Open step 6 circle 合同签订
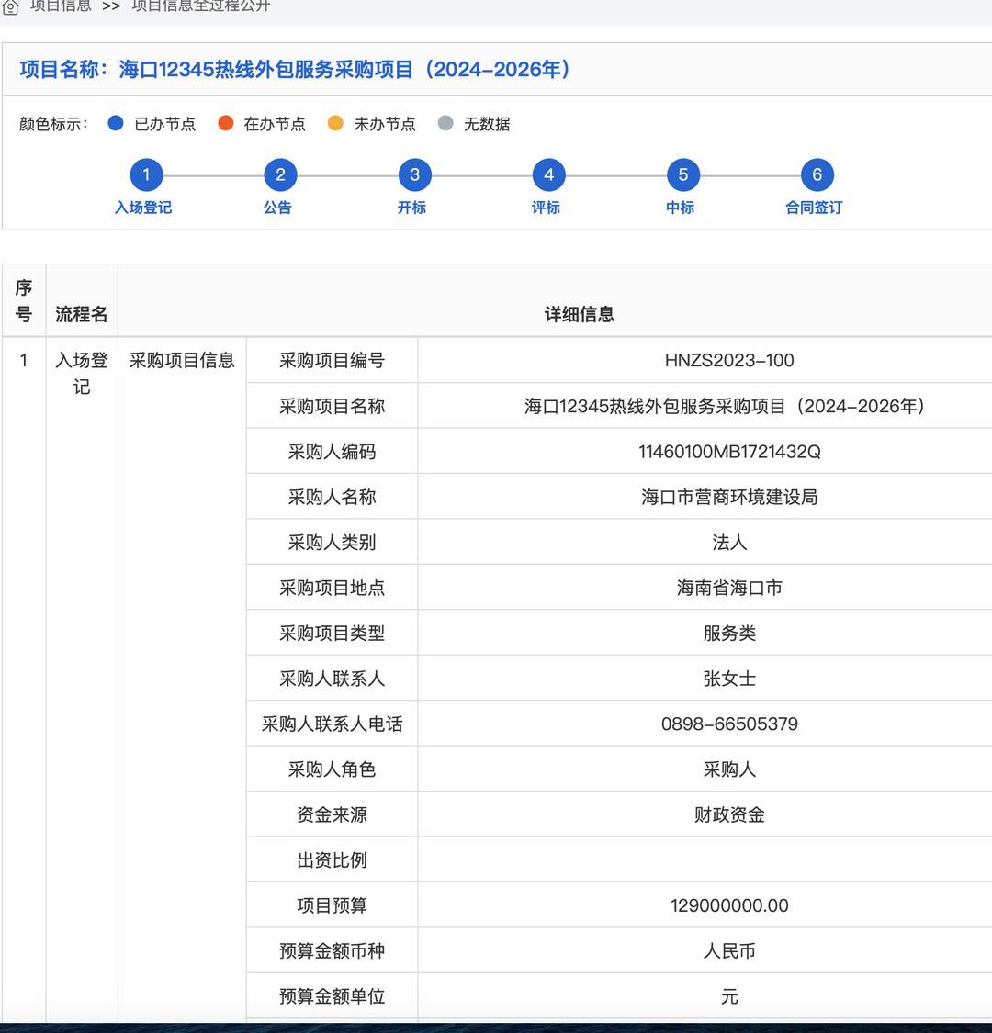The width and height of the screenshot is (992, 1033). (x=817, y=175)
